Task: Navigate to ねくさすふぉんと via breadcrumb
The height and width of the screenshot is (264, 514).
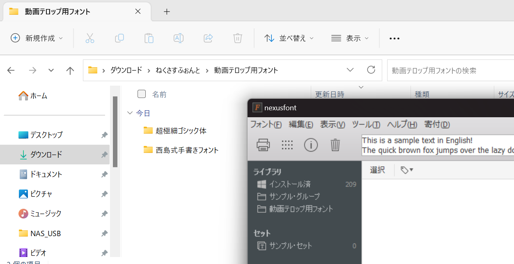Action: pyautogui.click(x=177, y=70)
